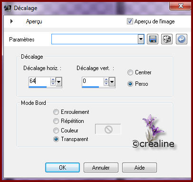Viewport: 193px width, 182px height.
Task: Choose the Enroulement edge mode
Action: 56,112
